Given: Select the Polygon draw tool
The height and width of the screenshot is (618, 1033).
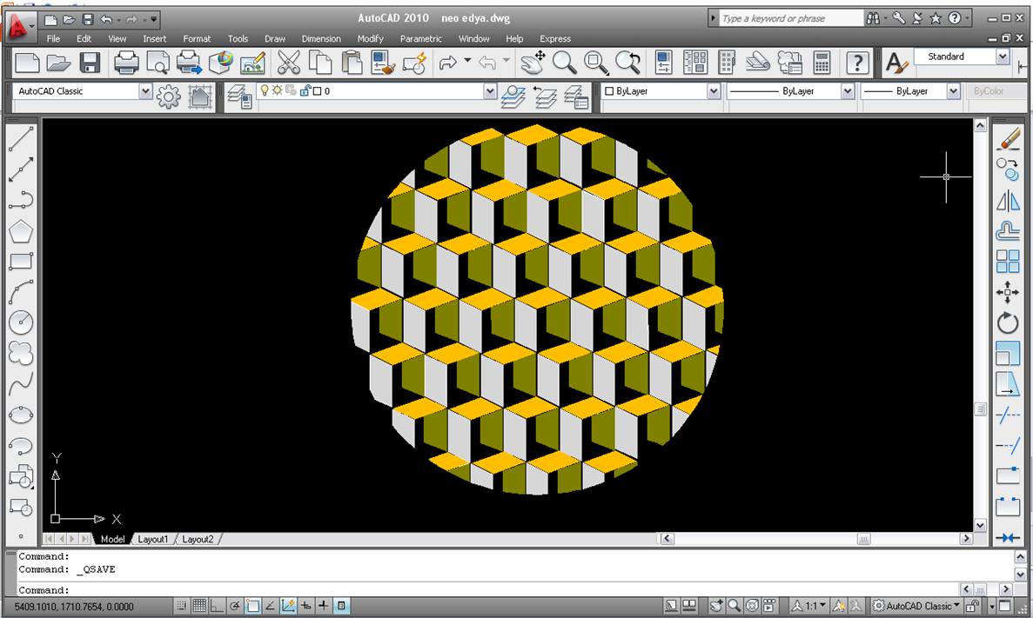Looking at the screenshot, I should click(x=20, y=231).
